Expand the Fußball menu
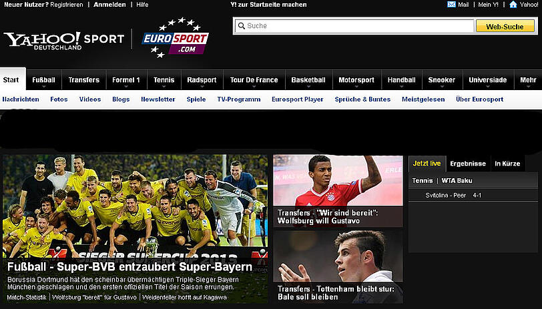The width and height of the screenshot is (542, 309). pos(43,80)
